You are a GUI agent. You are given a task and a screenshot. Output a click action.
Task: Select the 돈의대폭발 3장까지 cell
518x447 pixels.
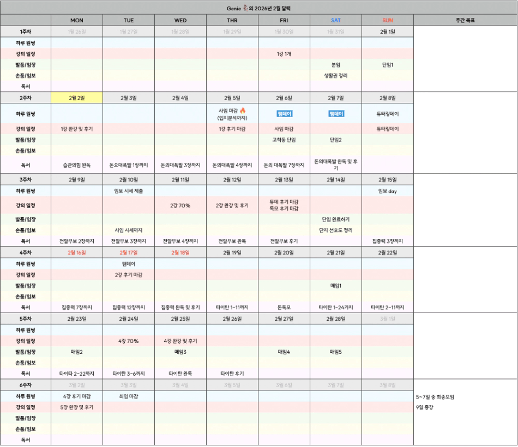pyautogui.click(x=180, y=164)
